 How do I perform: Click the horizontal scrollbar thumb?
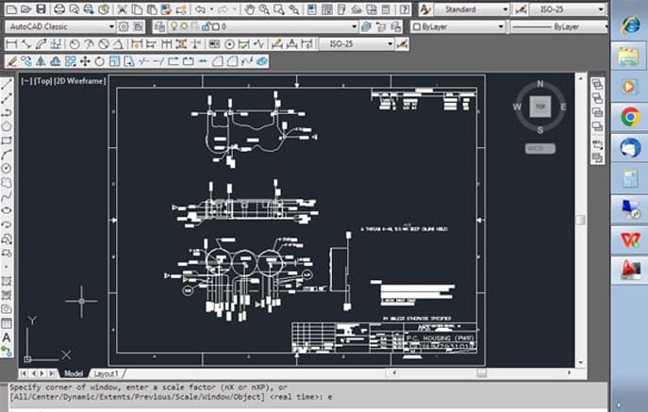tap(481, 372)
